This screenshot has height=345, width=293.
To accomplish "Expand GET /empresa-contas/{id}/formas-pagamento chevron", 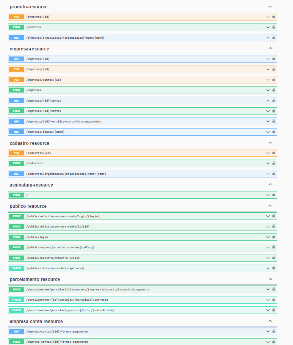I will coord(268,332).
